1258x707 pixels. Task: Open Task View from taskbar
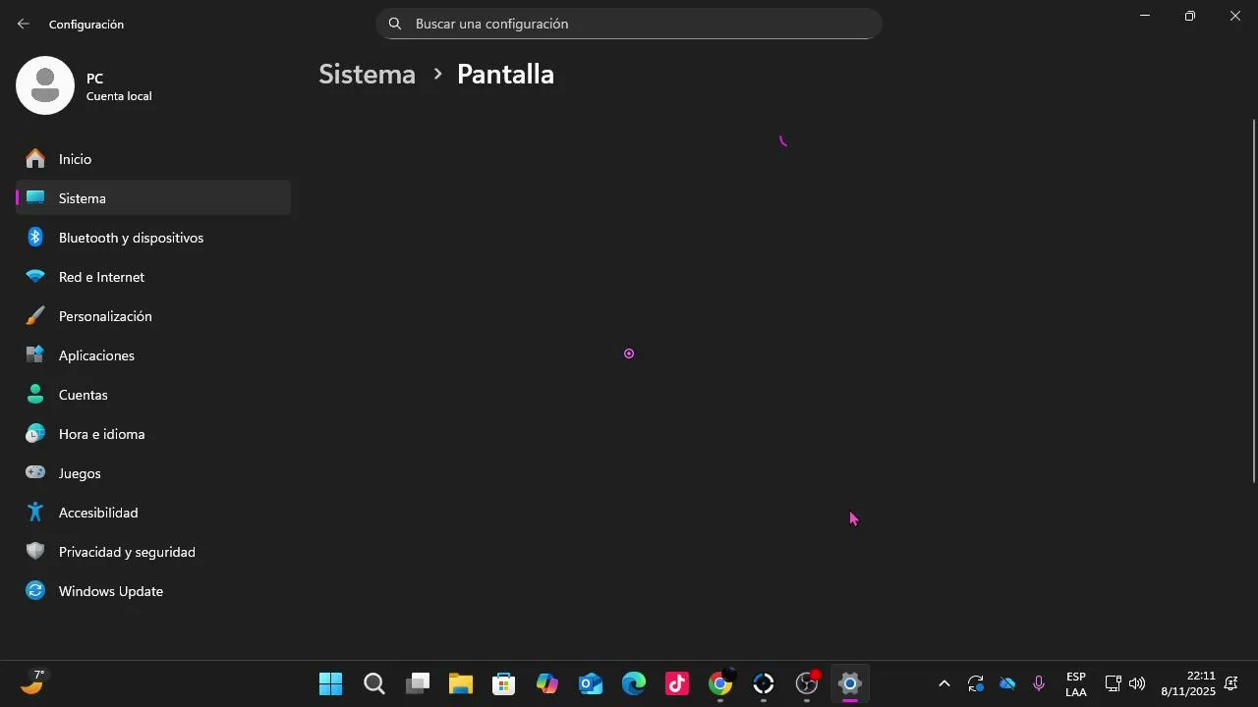418,683
